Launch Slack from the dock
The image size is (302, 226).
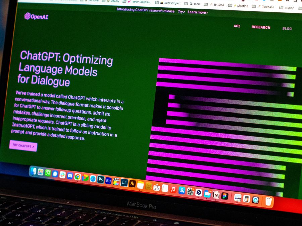[62, 175]
